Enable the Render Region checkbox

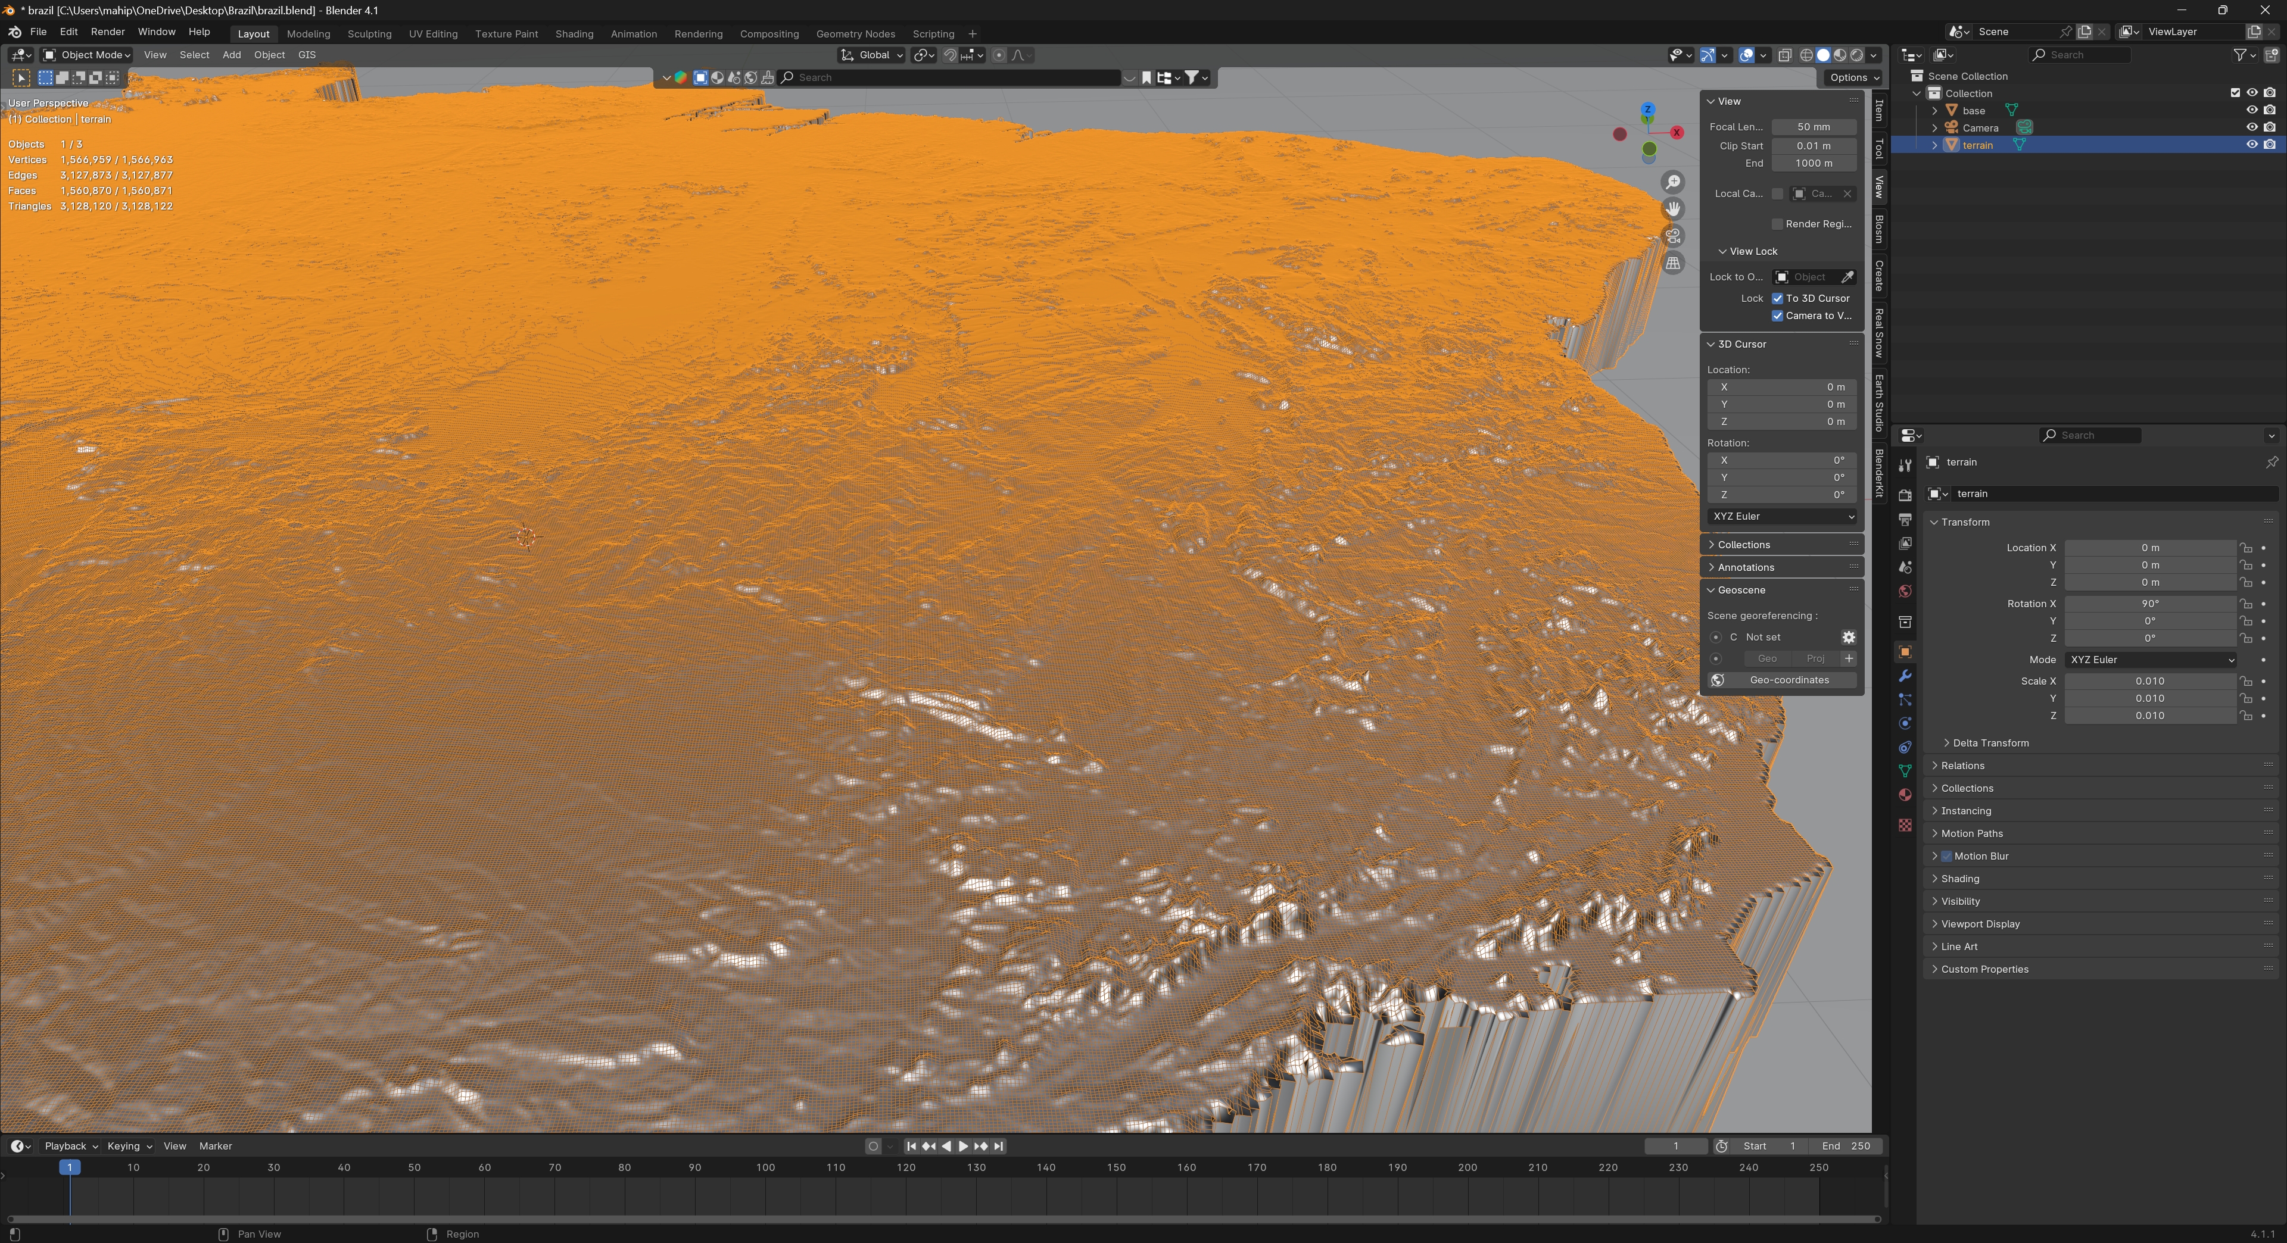point(1777,224)
